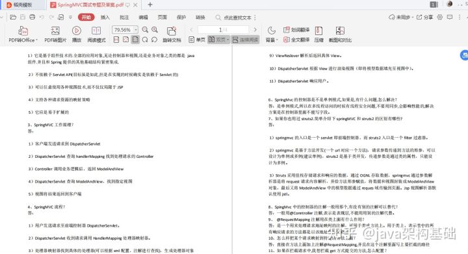Open settings via gear icon

tap(440, 18)
